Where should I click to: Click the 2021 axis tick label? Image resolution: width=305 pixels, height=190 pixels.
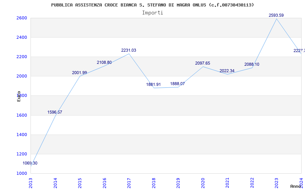point(227,183)
